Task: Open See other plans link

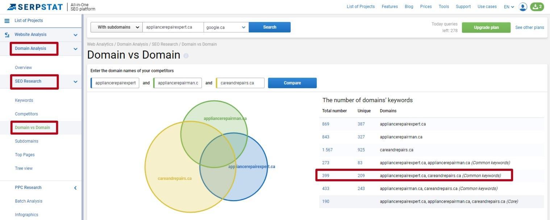Action: click(x=529, y=27)
